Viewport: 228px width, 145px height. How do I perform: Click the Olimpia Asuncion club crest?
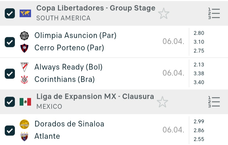click(24, 36)
